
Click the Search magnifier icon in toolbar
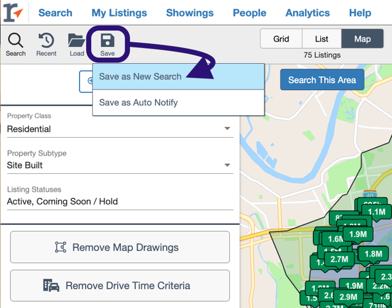[x=15, y=40]
